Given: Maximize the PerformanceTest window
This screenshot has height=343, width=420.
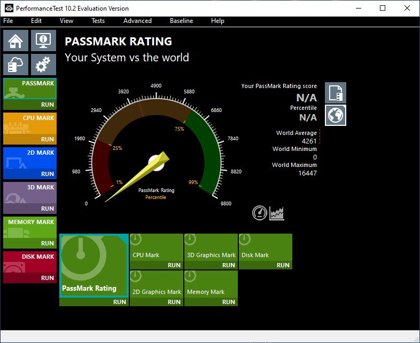Looking at the screenshot, I should point(383,8).
